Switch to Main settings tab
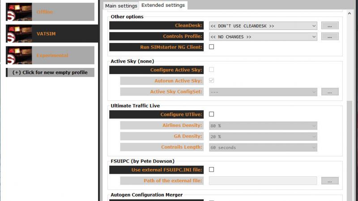Viewport: 358px width, 201px height. [121, 6]
